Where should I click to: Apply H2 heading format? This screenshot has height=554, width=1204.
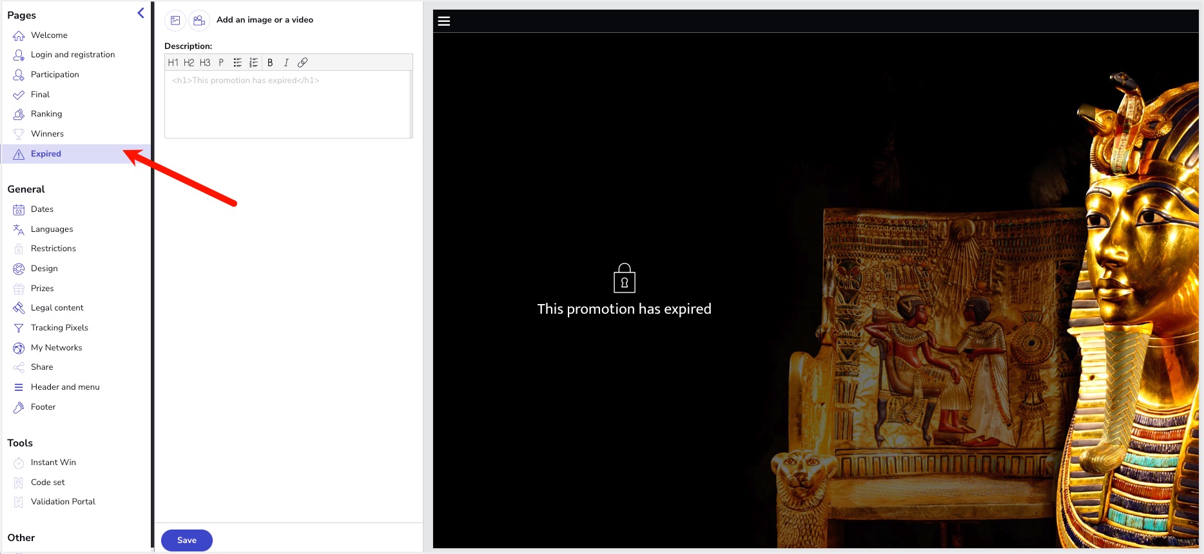tap(189, 62)
